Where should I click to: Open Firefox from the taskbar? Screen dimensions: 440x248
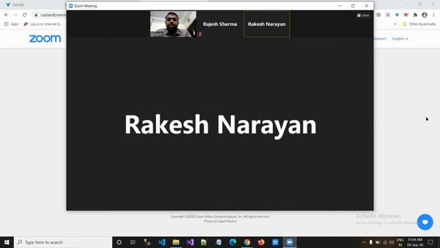click(261, 242)
